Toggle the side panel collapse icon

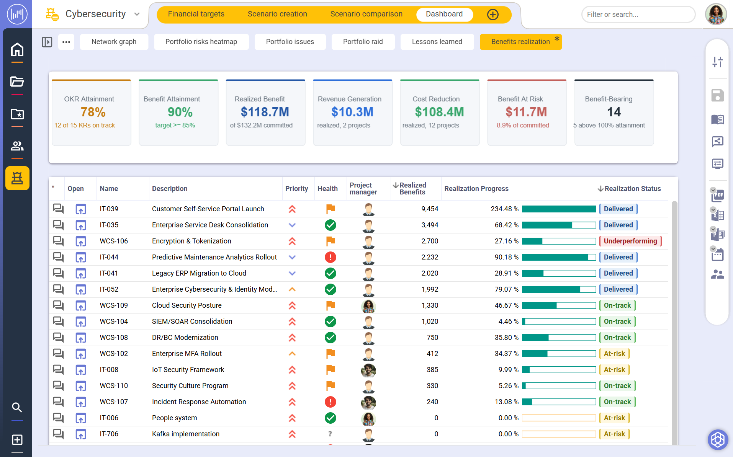point(47,42)
